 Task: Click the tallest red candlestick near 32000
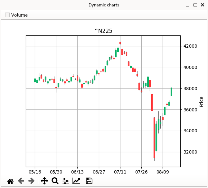coord(154,137)
